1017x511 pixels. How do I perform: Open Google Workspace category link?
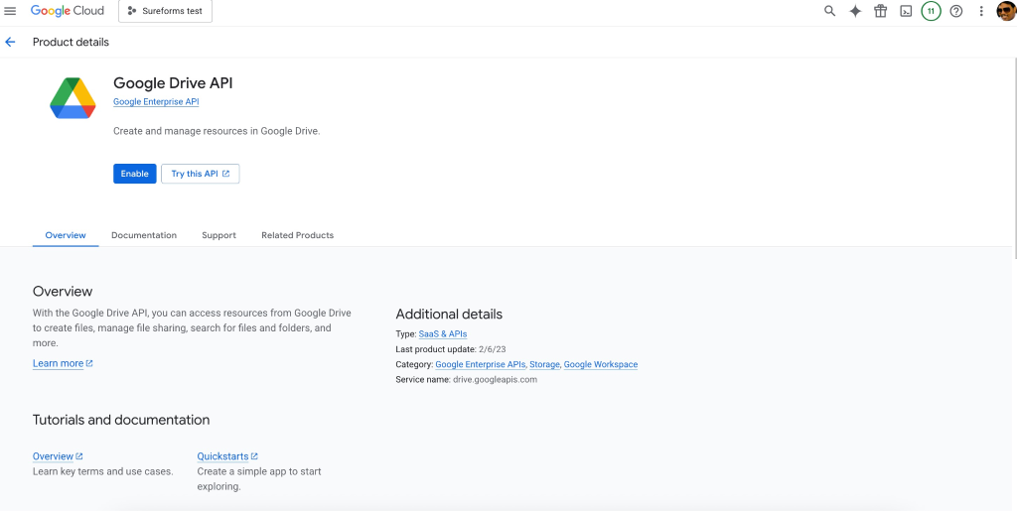pos(601,364)
